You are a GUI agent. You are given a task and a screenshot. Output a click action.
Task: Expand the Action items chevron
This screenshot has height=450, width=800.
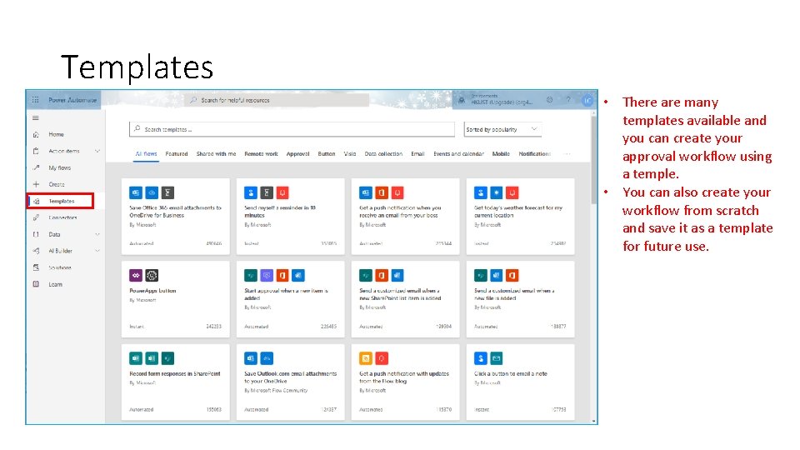pyautogui.click(x=97, y=151)
